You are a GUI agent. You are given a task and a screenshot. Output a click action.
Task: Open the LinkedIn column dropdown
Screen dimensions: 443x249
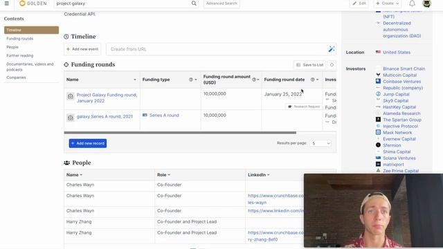click(269, 175)
